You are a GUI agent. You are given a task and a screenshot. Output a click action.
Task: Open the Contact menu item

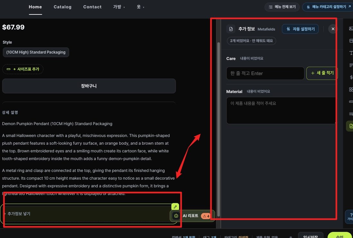click(92, 7)
